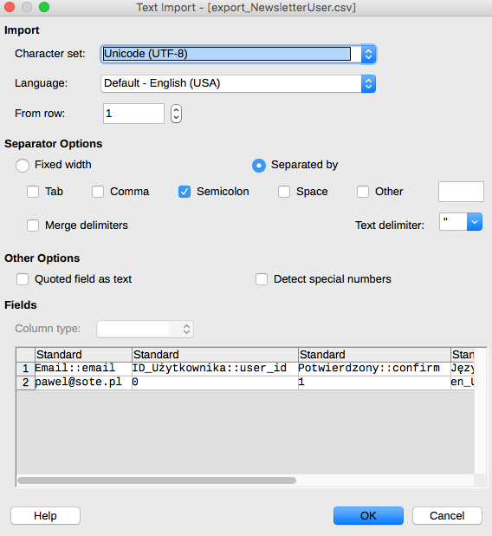Select the Email::email column header
The image size is (492, 536).
click(83, 355)
